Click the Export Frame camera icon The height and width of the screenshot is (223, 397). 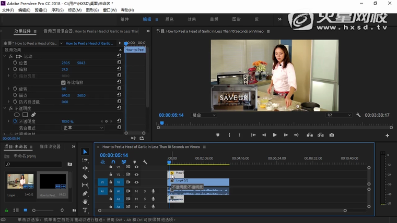pyautogui.click(x=332, y=135)
